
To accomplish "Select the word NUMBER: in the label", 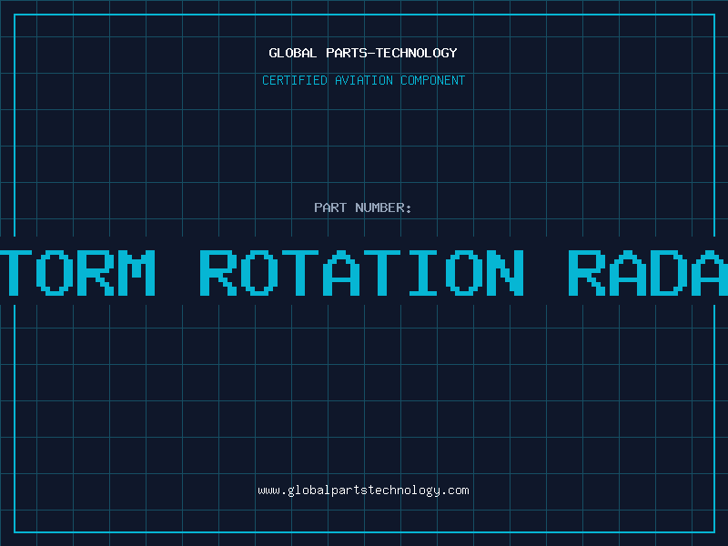I will tap(383, 207).
